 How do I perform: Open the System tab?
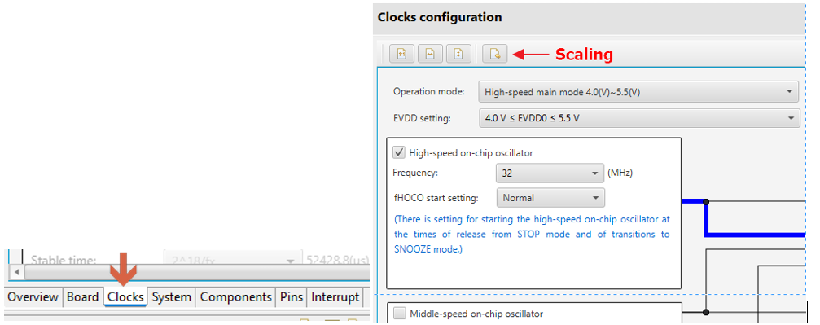pyautogui.click(x=171, y=297)
